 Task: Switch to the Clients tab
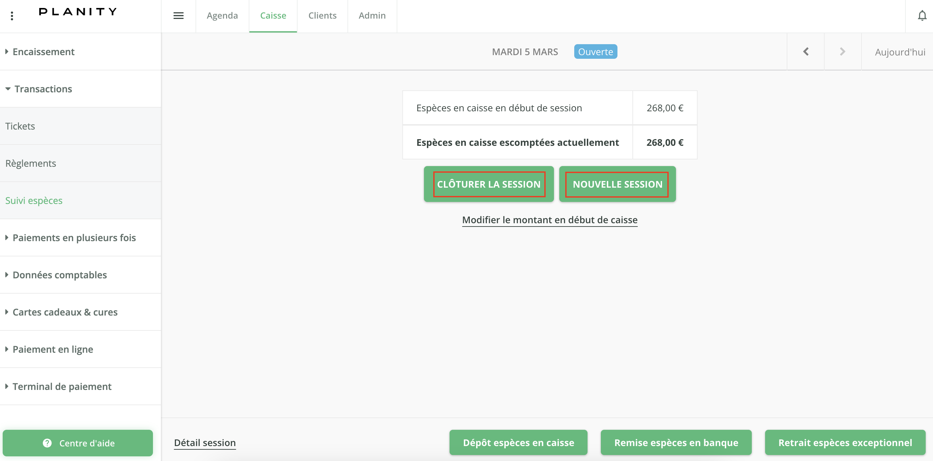[322, 16]
